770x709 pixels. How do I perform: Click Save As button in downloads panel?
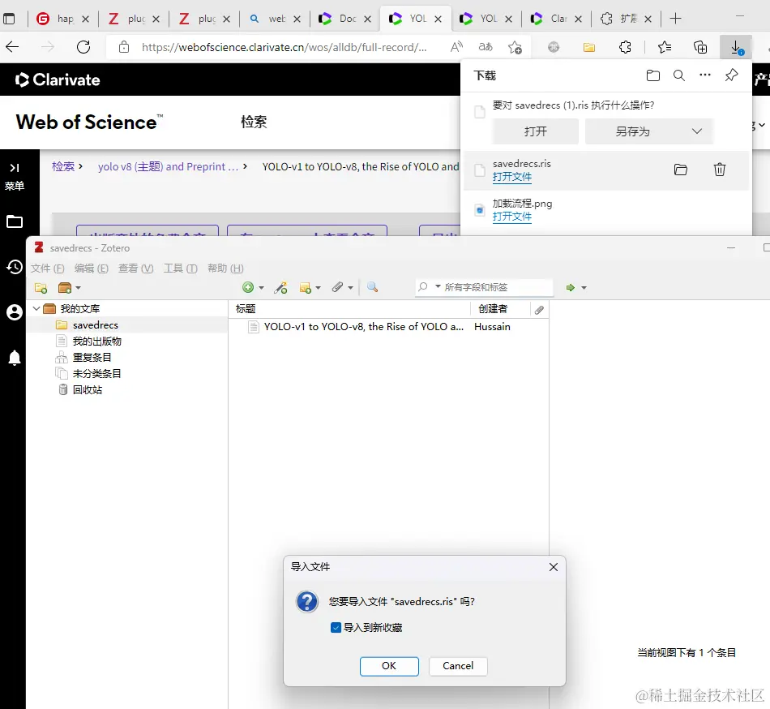coord(632,131)
